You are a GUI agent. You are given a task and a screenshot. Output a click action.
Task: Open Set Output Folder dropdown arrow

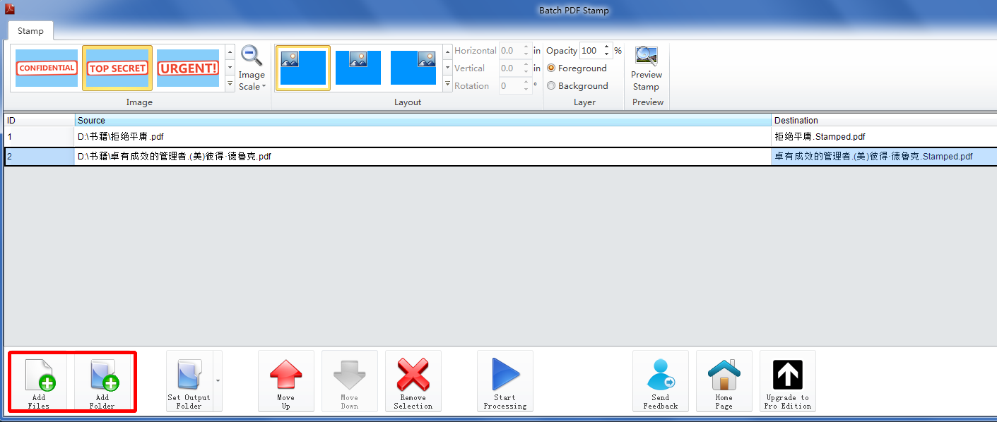point(217,381)
